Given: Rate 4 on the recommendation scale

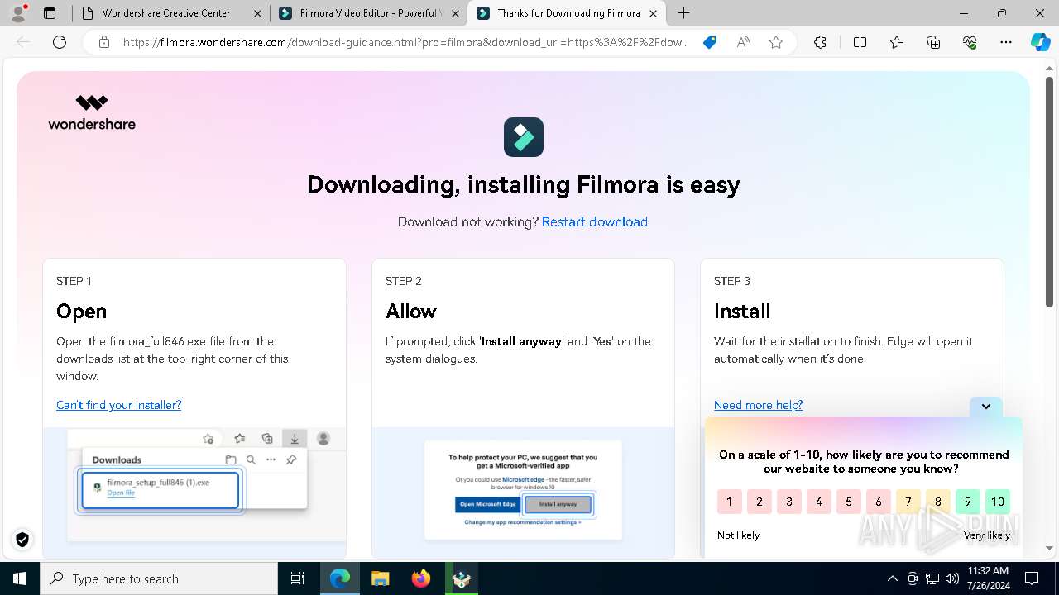Looking at the screenshot, I should pyautogui.click(x=819, y=502).
